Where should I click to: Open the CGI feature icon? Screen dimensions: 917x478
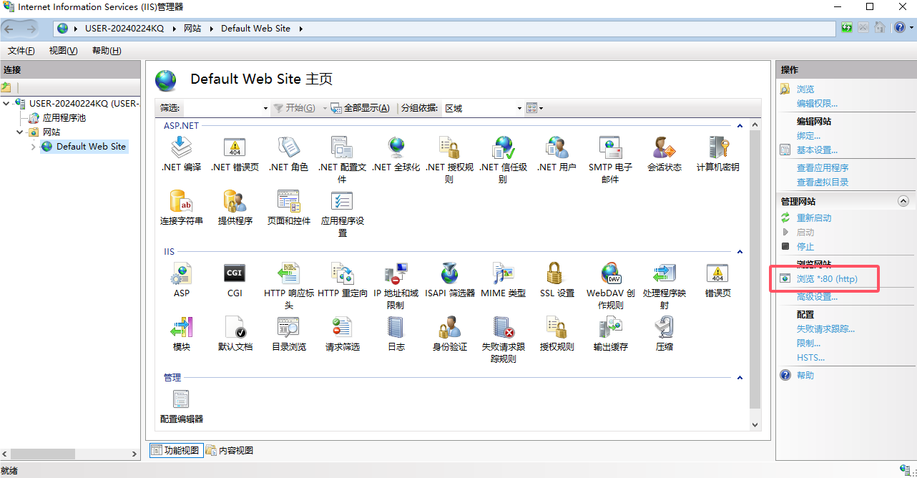click(x=235, y=274)
